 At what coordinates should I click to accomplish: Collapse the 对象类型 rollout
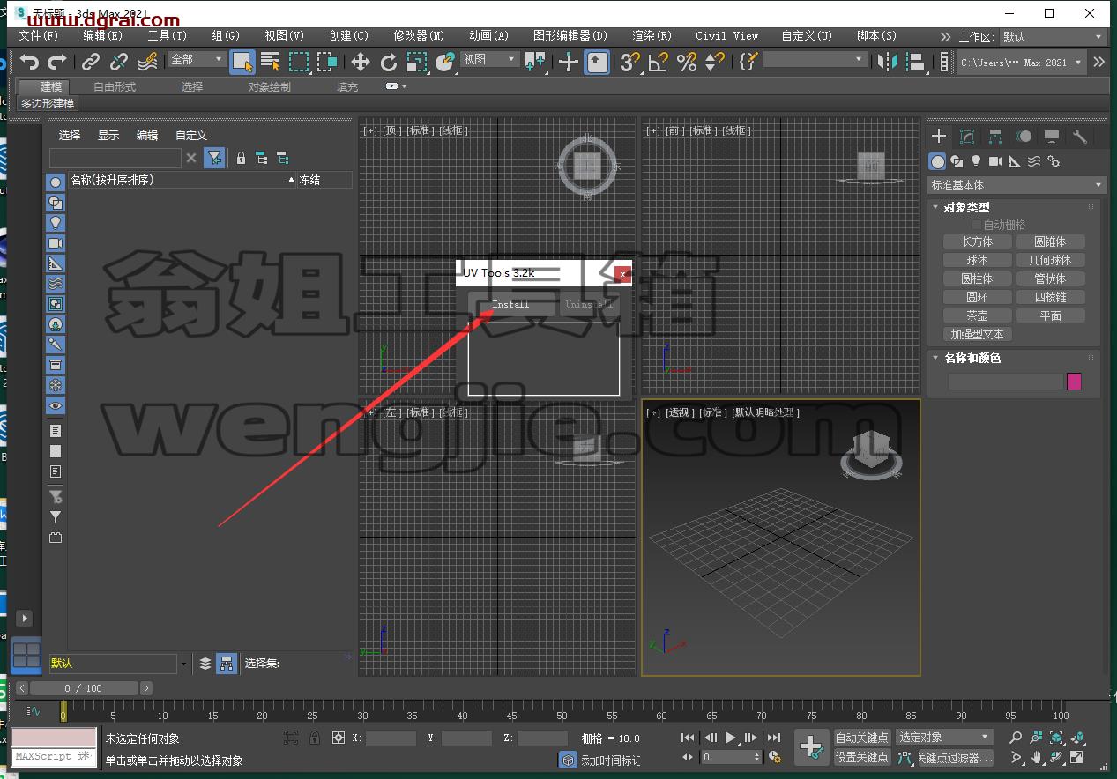coord(966,207)
